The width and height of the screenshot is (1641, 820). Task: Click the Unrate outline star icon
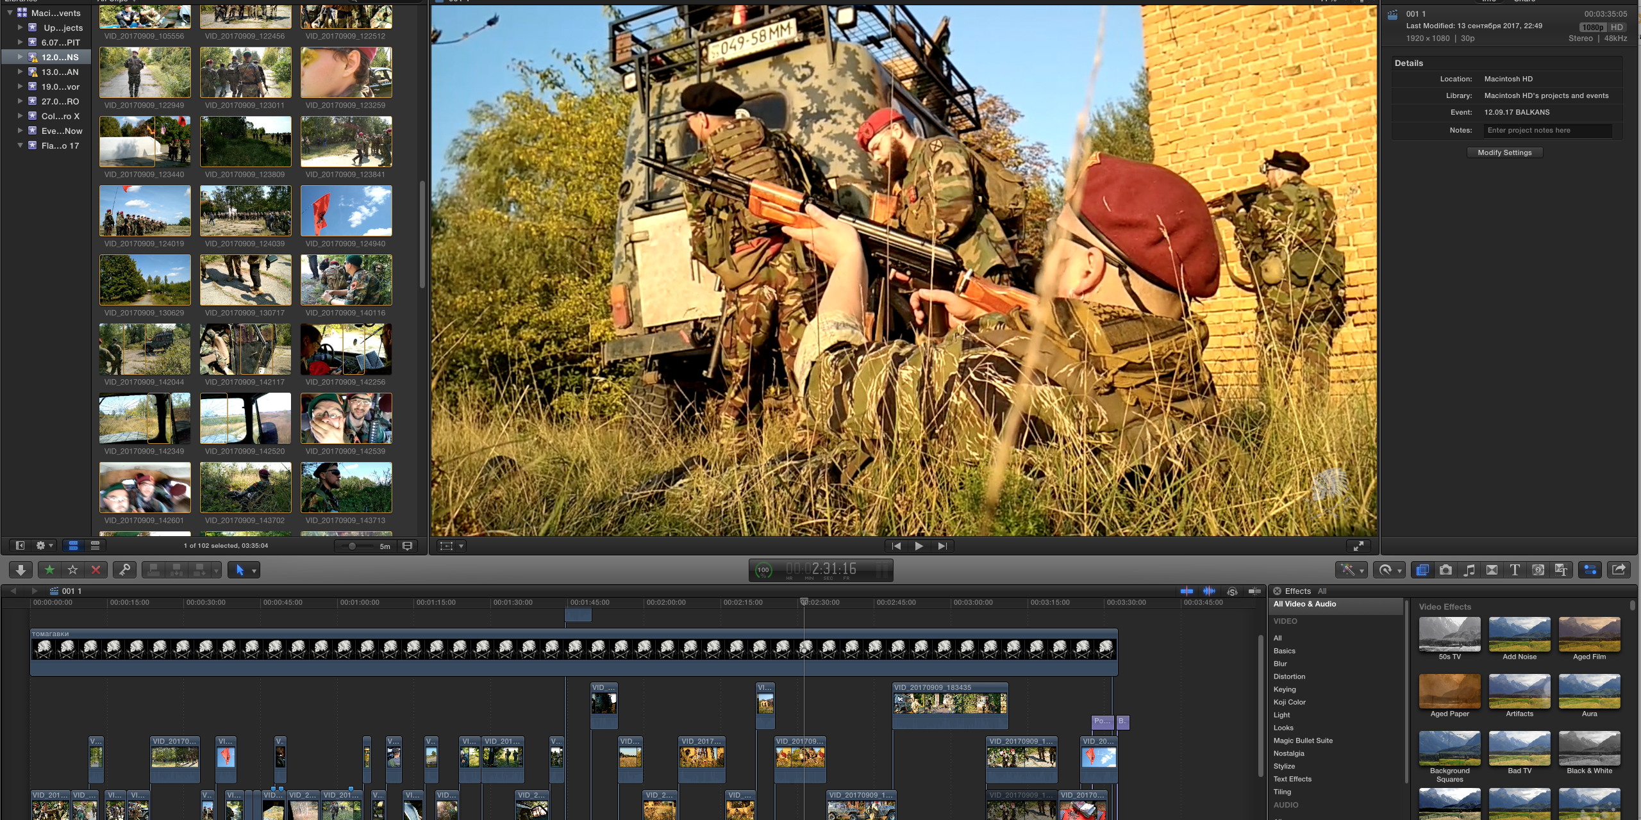72,570
